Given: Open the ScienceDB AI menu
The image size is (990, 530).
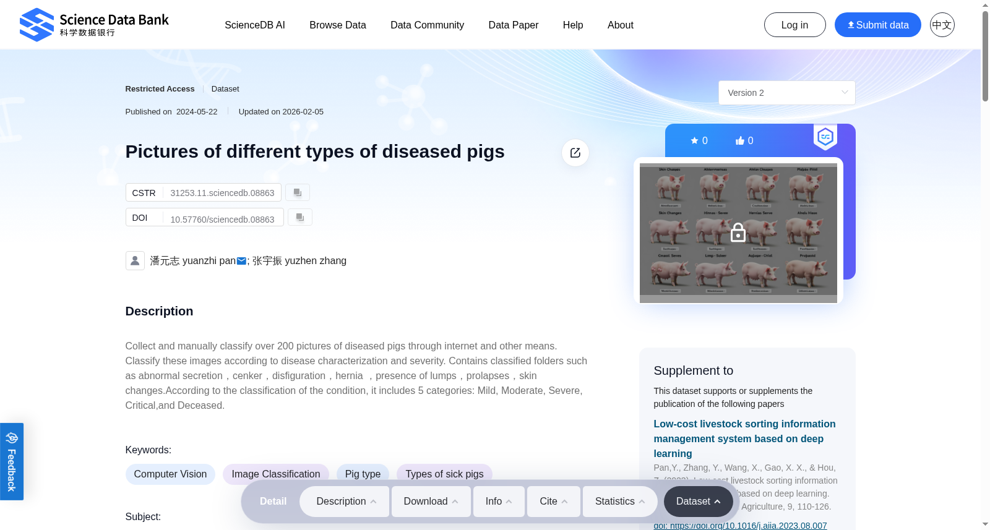Looking at the screenshot, I should click(255, 25).
